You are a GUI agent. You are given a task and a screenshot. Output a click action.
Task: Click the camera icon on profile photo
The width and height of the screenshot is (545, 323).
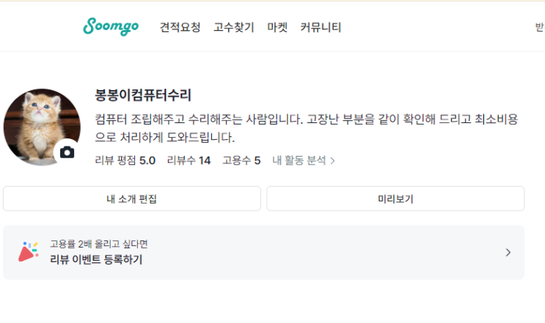(67, 152)
